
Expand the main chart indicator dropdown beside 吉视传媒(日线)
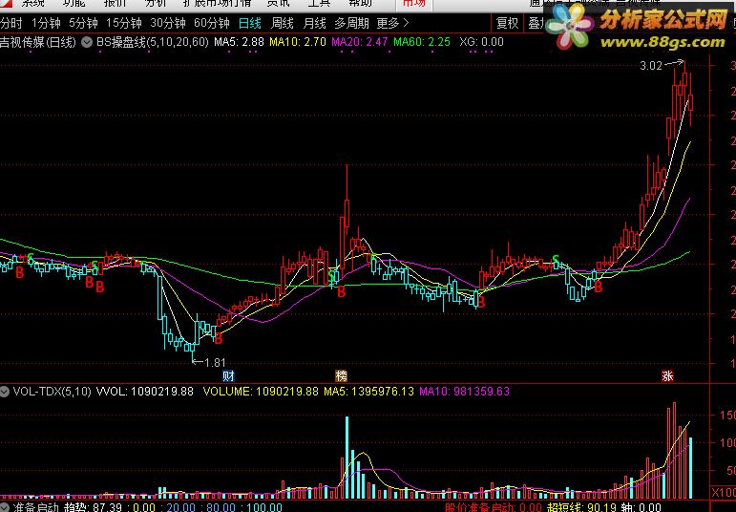[87, 42]
